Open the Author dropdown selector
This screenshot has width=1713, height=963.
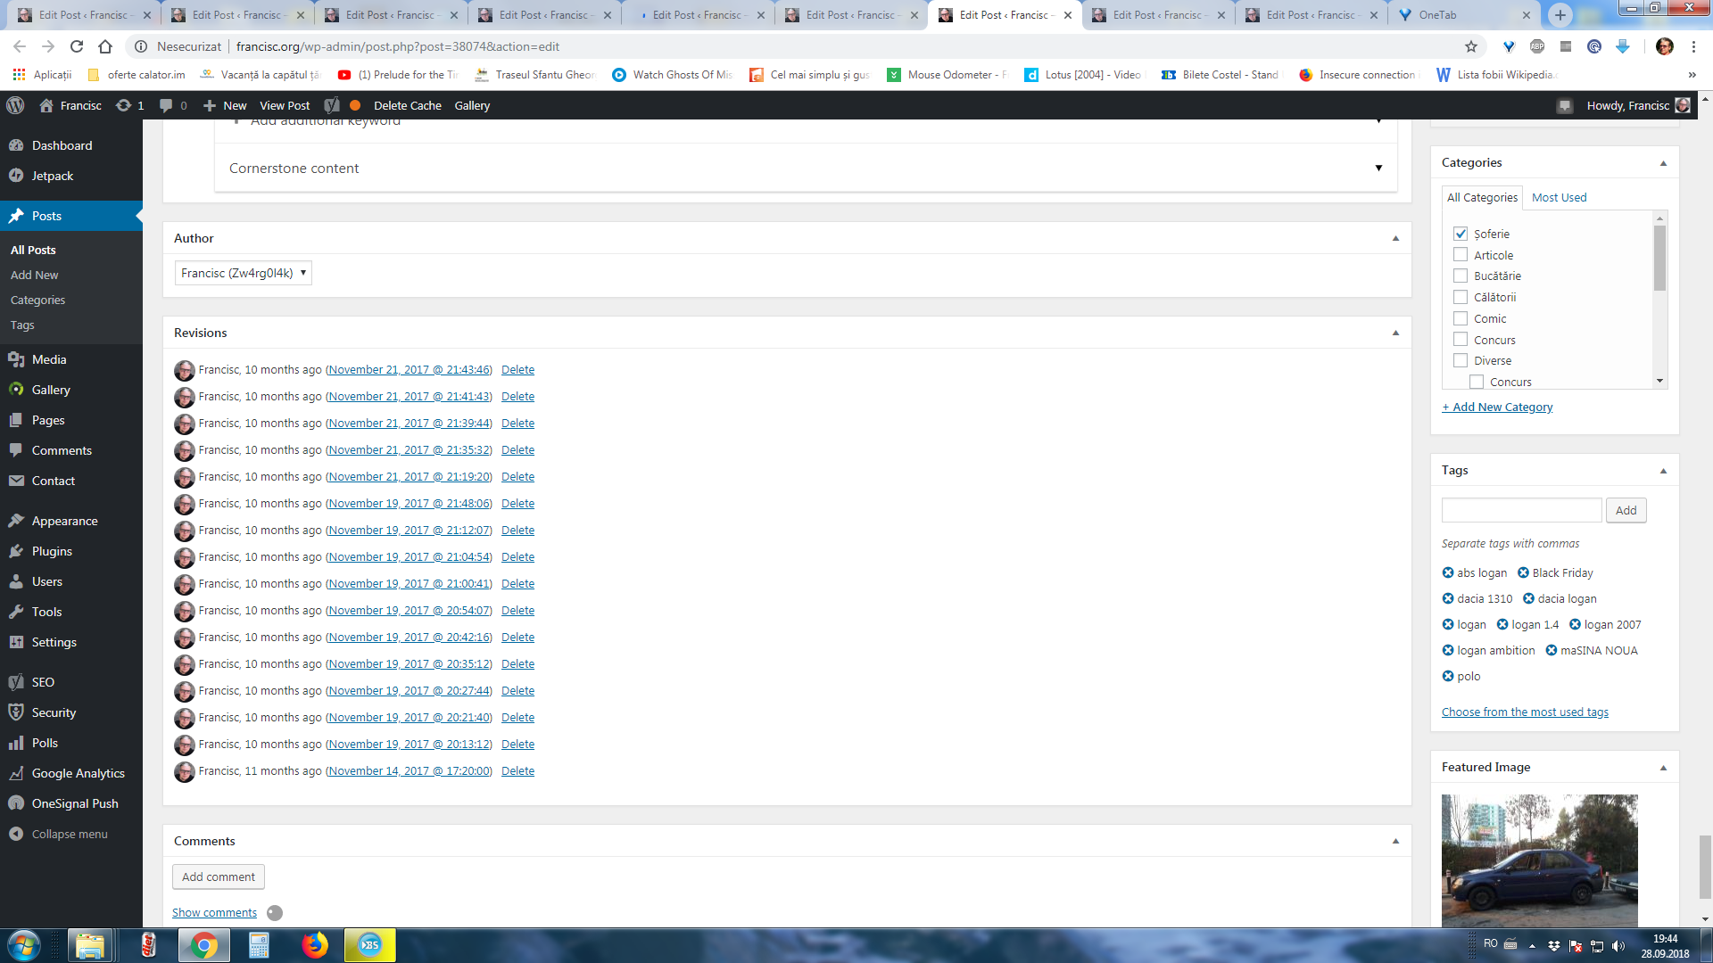pos(243,273)
